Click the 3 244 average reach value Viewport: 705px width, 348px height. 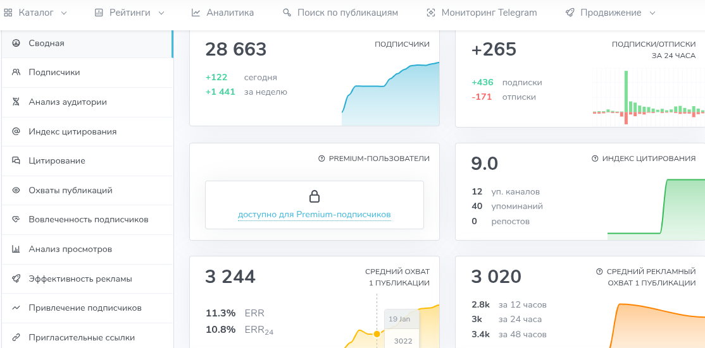tap(230, 277)
